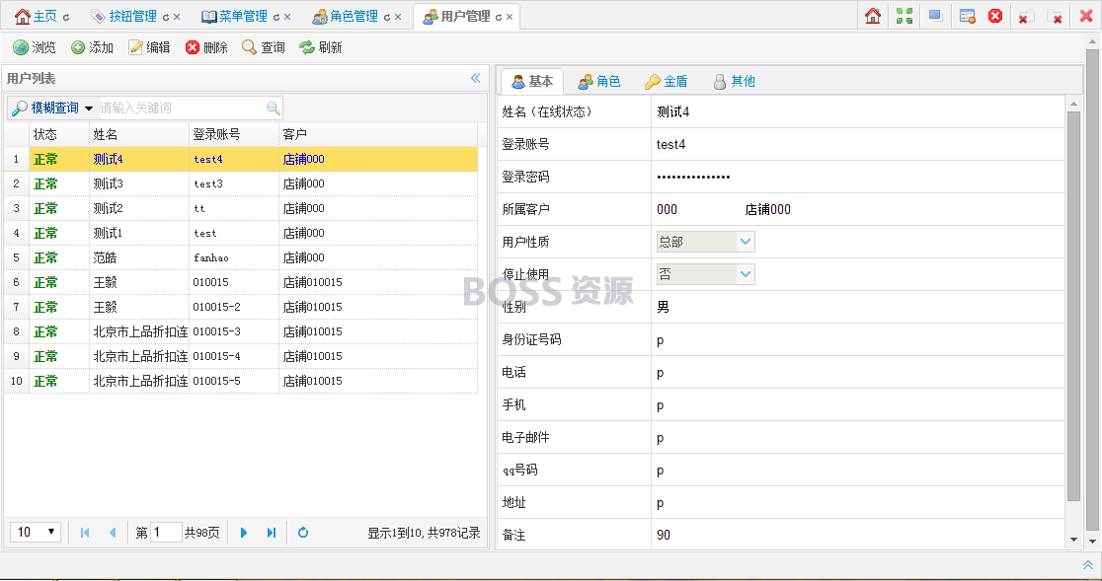Switch to the 菜单管理 tab

234,16
